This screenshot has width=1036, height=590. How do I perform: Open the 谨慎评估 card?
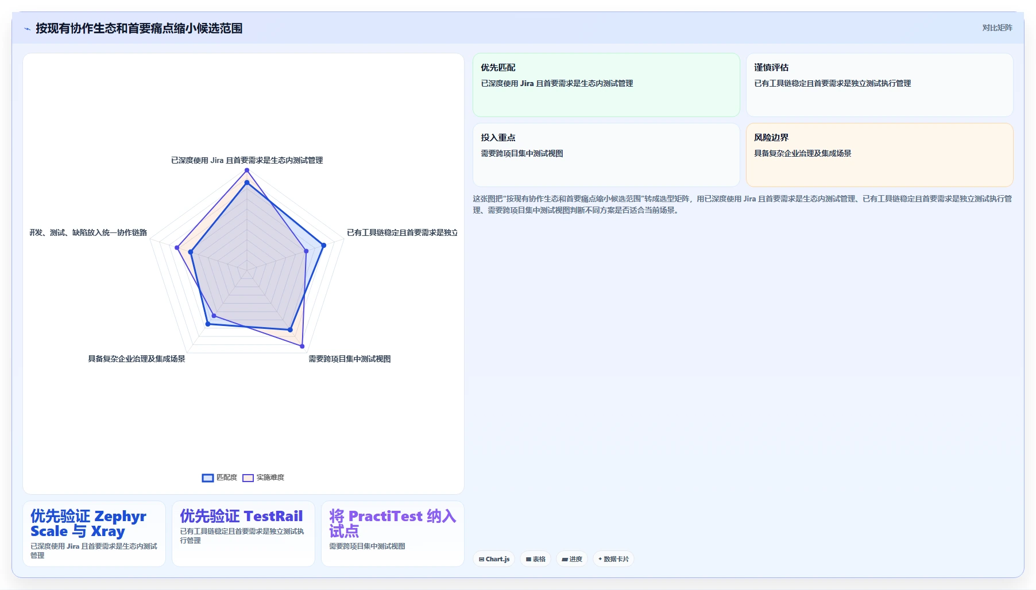(x=879, y=85)
